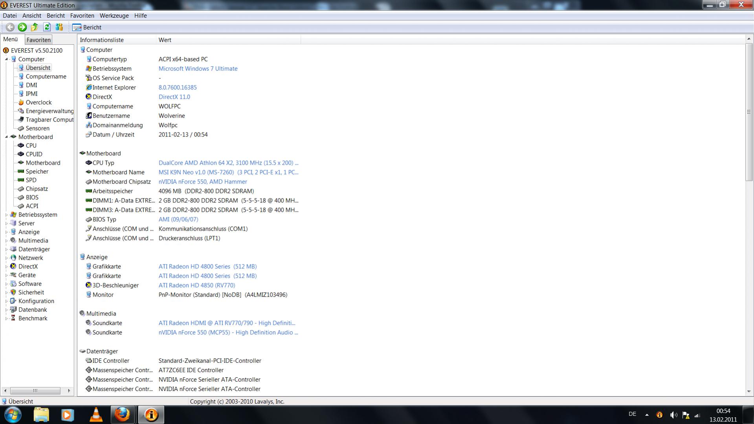Open the Bericht report button
The width and height of the screenshot is (754, 424).
tap(87, 28)
